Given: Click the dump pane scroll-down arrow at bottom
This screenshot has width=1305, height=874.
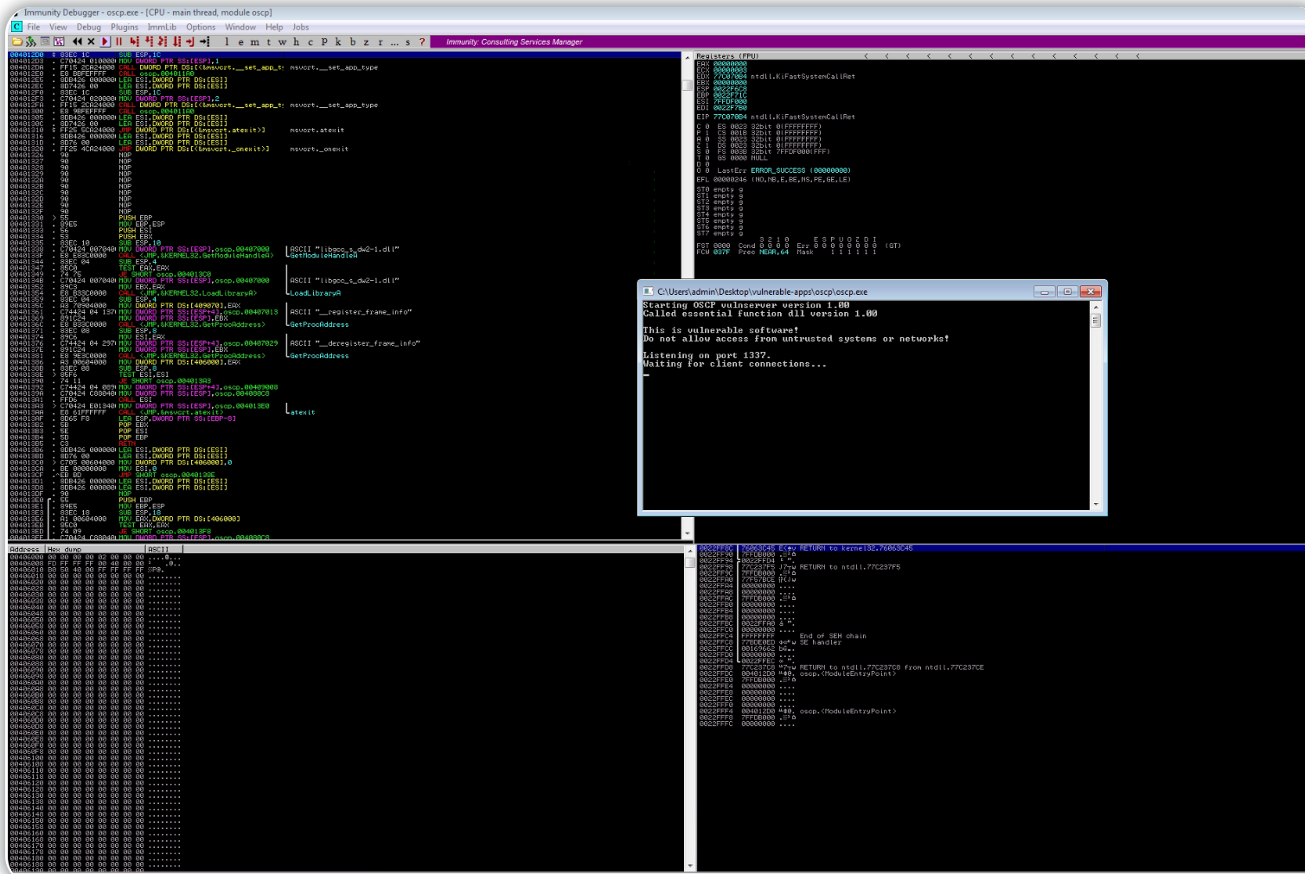Looking at the screenshot, I should pyautogui.click(x=690, y=865).
